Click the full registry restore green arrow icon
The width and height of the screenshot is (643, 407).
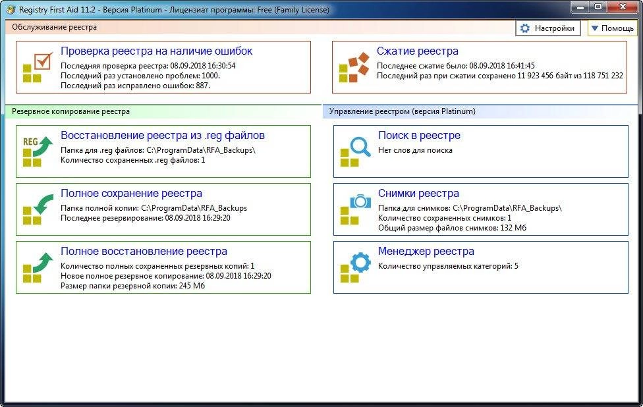pyautogui.click(x=38, y=267)
